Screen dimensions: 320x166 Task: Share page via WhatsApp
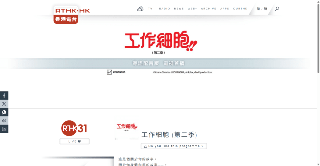click(4, 112)
